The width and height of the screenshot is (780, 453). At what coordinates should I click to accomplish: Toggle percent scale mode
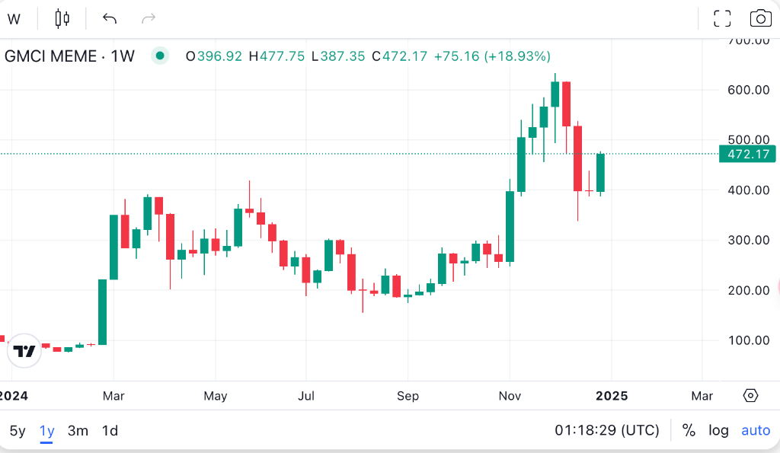click(x=689, y=430)
